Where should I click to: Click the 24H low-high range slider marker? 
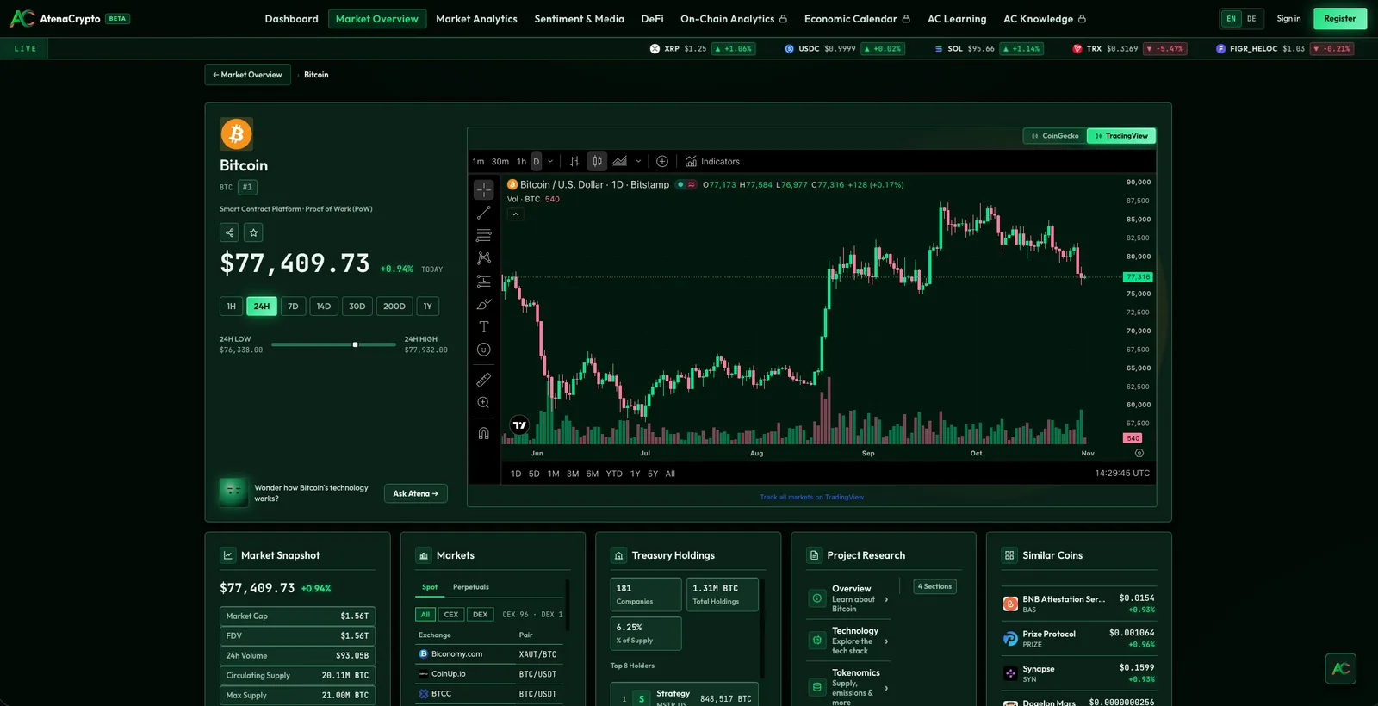click(x=355, y=344)
